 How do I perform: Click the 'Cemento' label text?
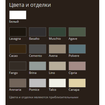click(x=35, y=56)
